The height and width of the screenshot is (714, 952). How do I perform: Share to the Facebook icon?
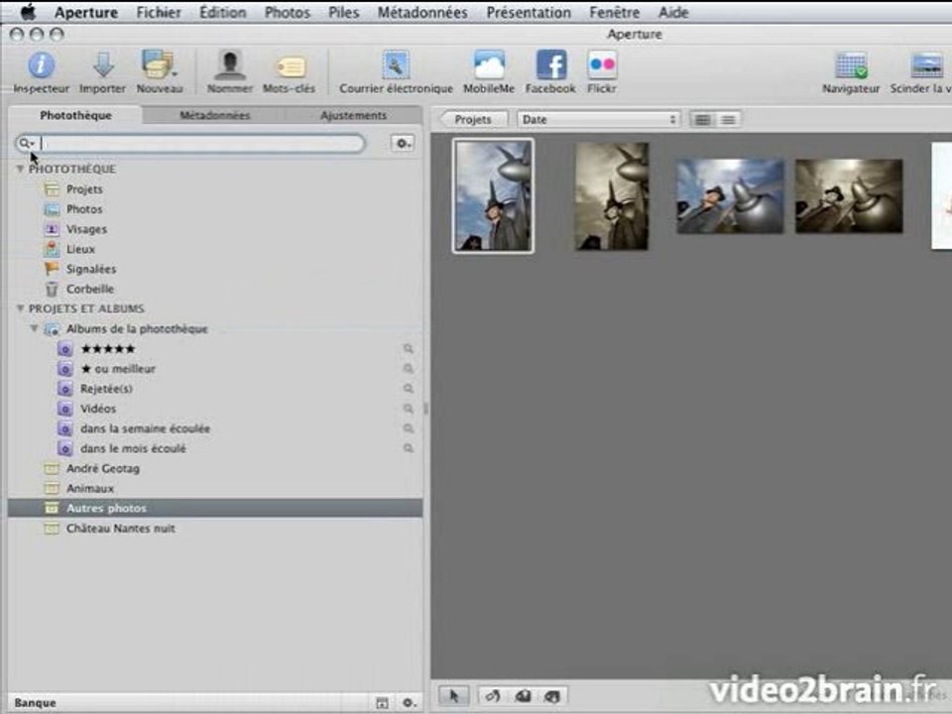tap(550, 65)
